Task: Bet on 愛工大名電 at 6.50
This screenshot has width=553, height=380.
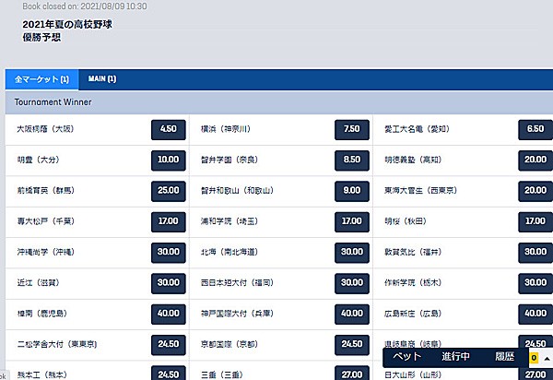Action: click(535, 129)
